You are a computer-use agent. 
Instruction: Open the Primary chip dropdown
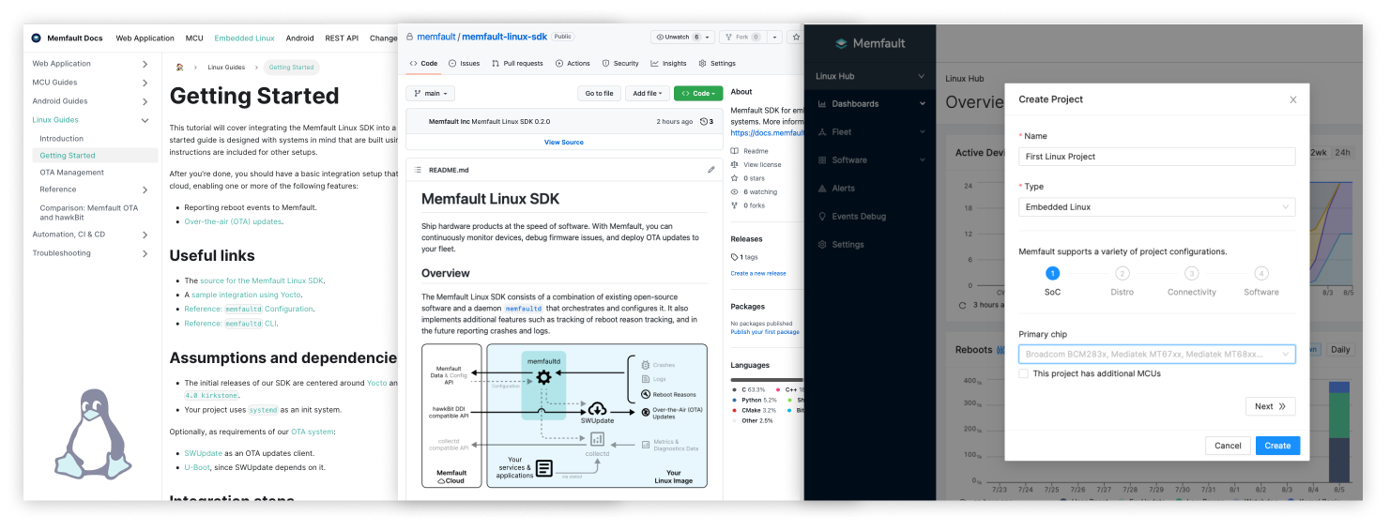click(x=1156, y=355)
